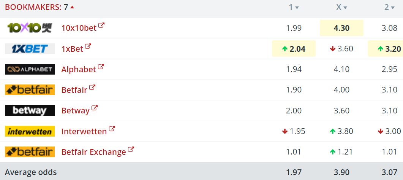This screenshot has width=403, height=180.
Task: Sort by column 2 away odds
Action: [x=389, y=8]
